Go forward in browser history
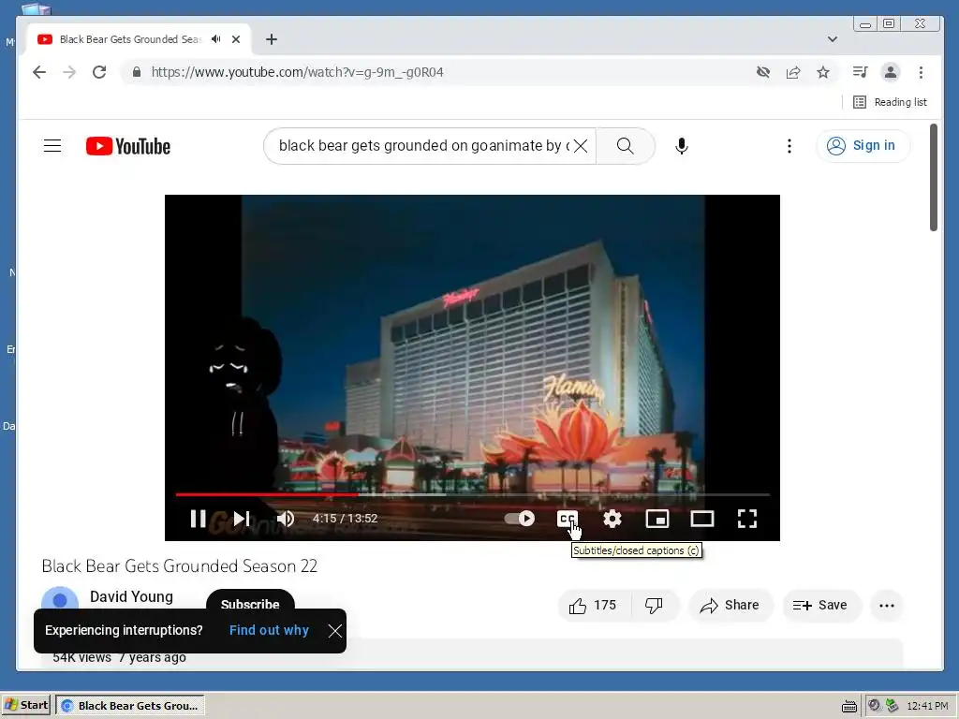Viewport: 959px width, 719px height. pyautogui.click(x=69, y=72)
